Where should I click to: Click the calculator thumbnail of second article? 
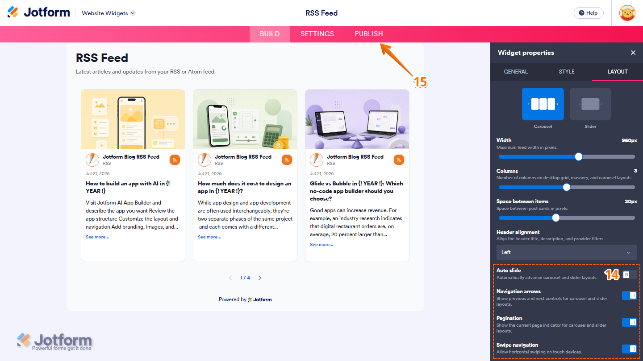point(245,119)
